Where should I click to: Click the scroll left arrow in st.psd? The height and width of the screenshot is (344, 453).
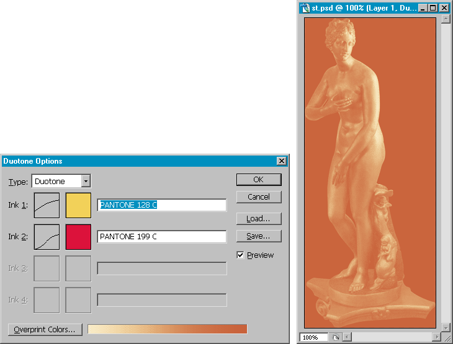(x=348, y=337)
